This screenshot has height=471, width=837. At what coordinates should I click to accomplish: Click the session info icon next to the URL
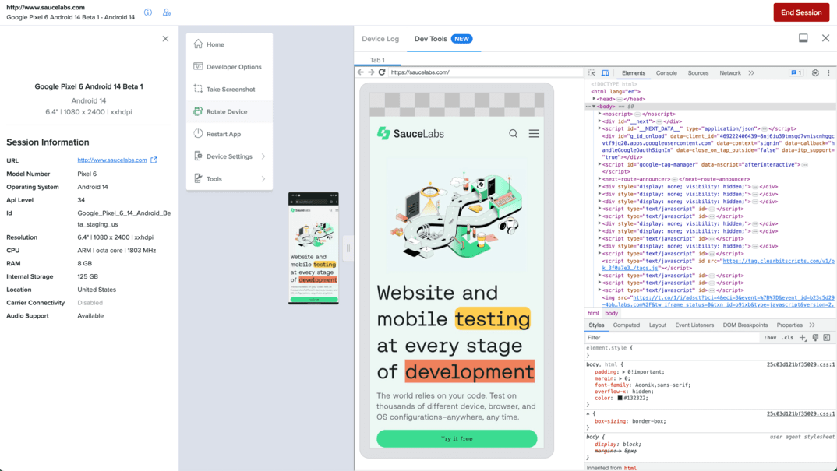tap(147, 12)
